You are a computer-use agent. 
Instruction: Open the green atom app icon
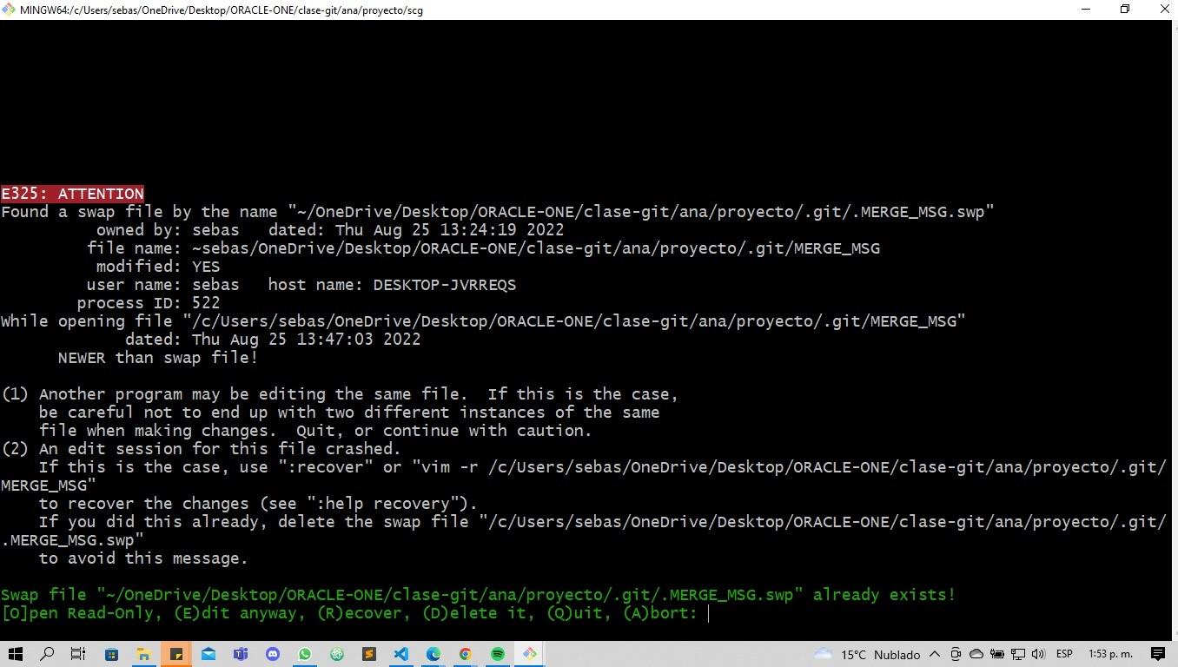click(x=337, y=654)
